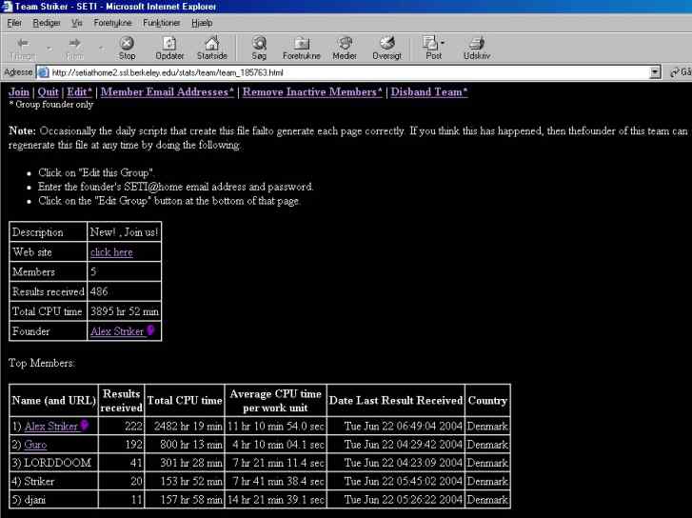Open Back button history dropdown arrow
Screen dimensions: 692x518
[49, 48]
